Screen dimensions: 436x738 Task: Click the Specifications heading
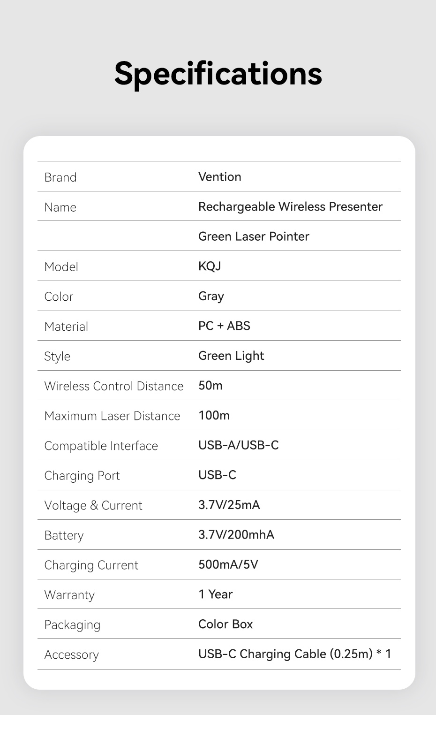pos(218,74)
